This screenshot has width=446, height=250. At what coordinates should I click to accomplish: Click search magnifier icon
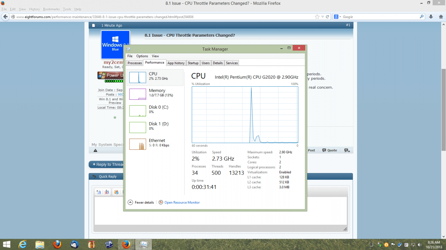coord(422,17)
